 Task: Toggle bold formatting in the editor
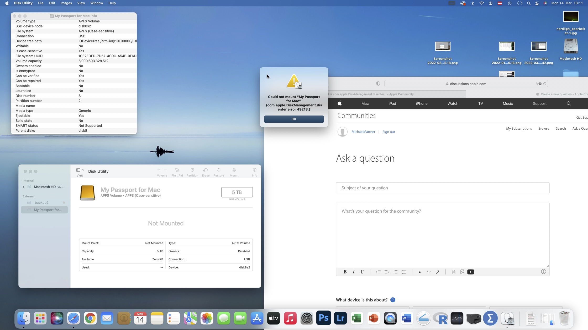345,272
